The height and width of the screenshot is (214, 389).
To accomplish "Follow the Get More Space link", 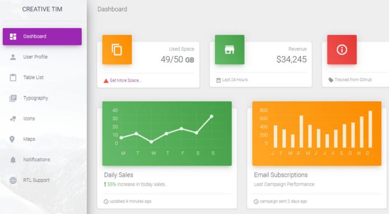I will [x=126, y=81].
